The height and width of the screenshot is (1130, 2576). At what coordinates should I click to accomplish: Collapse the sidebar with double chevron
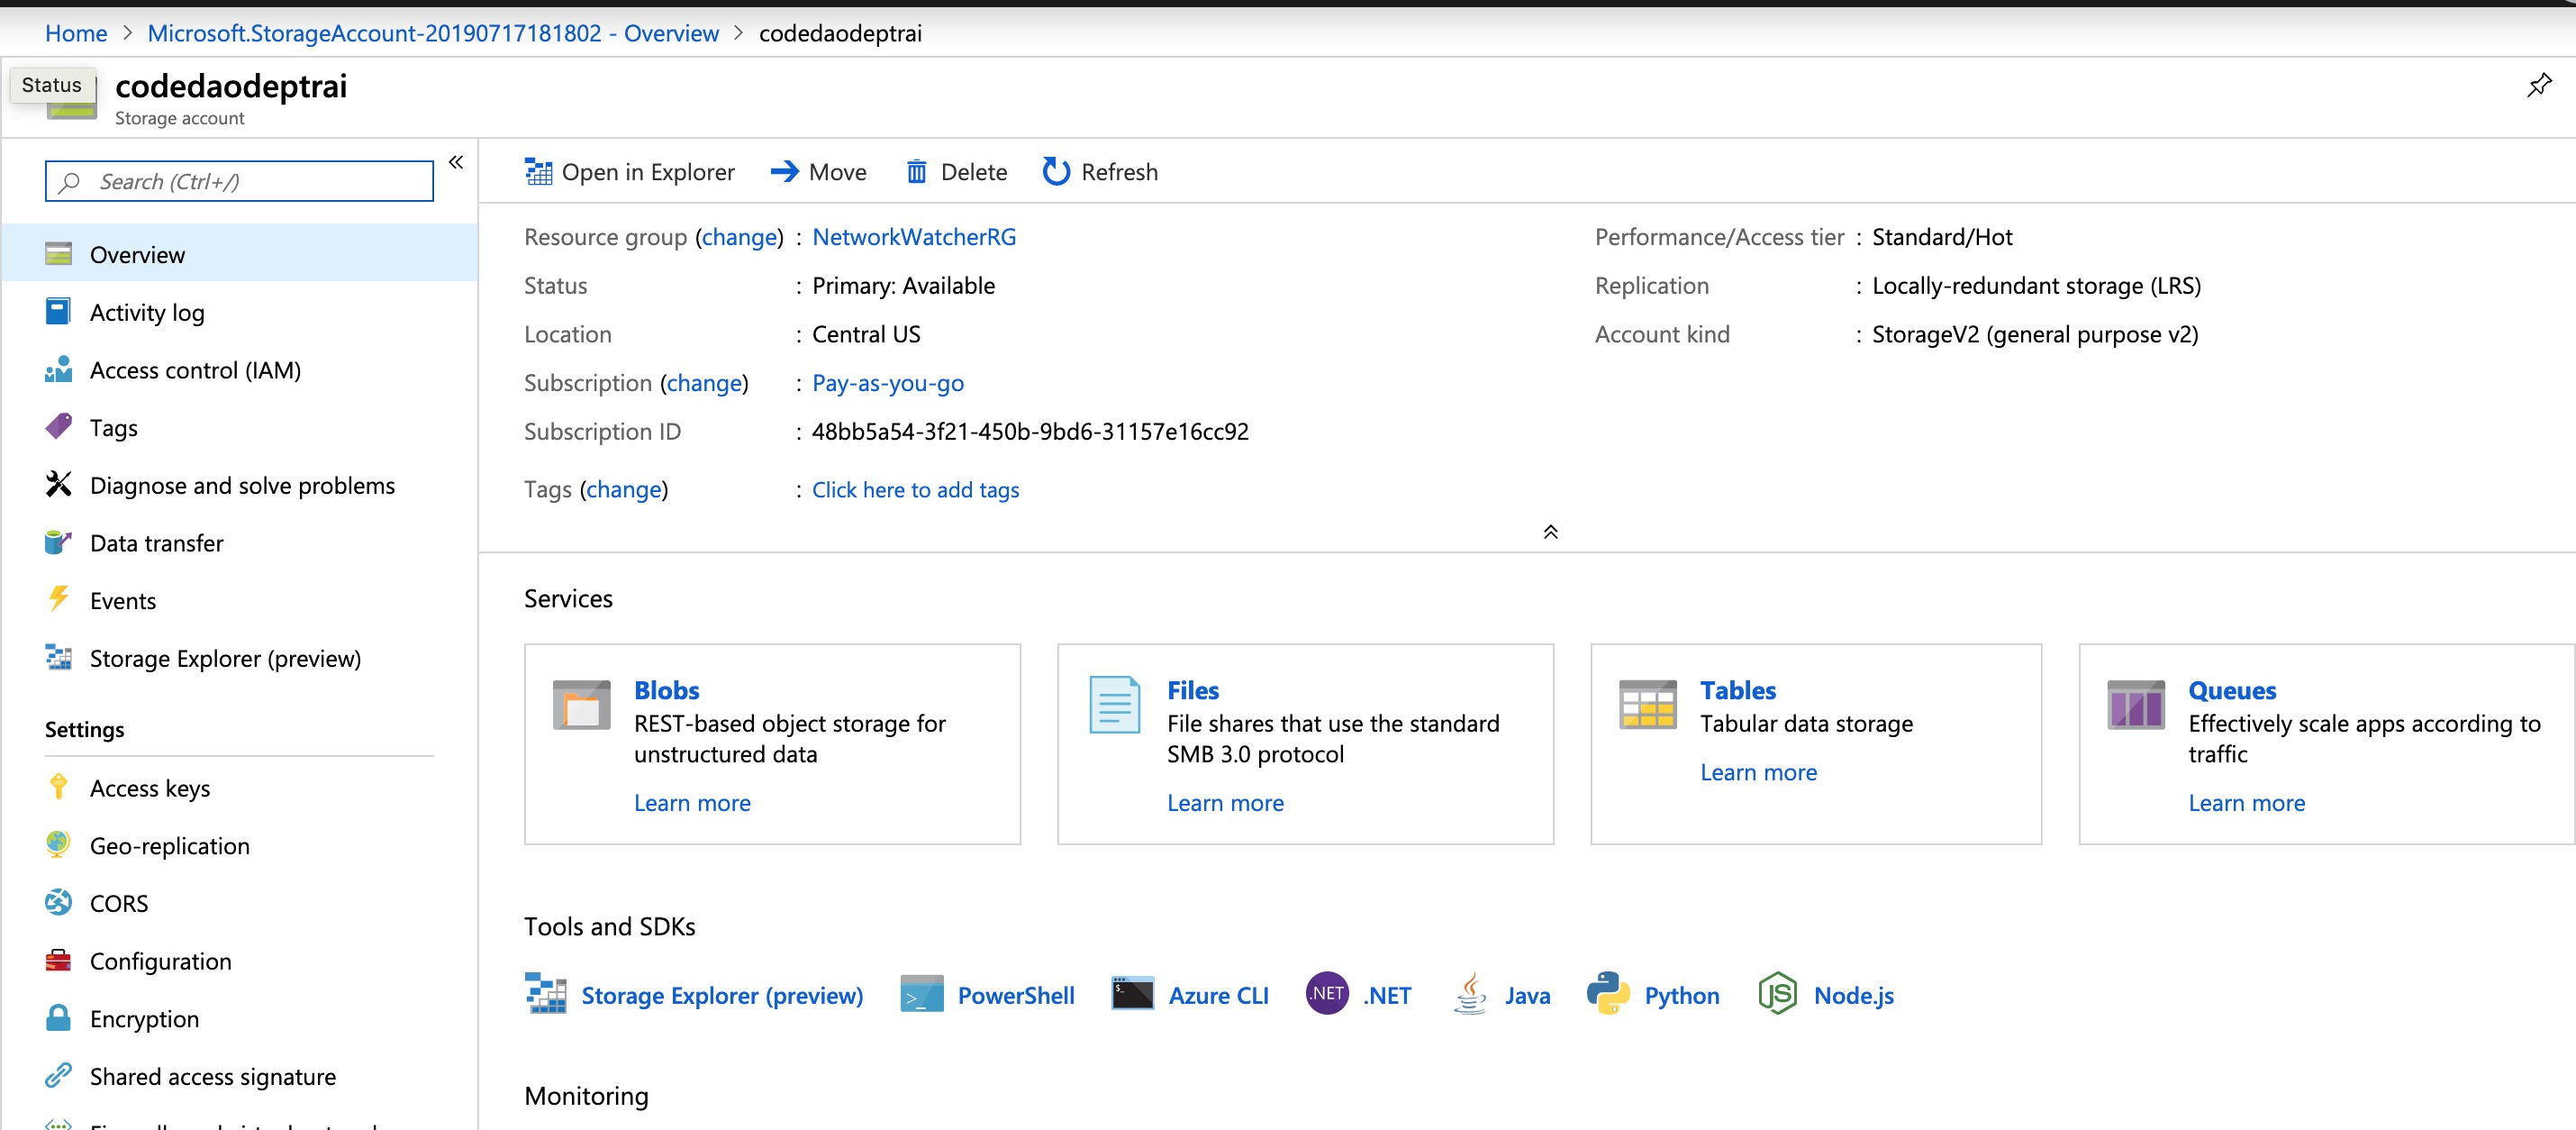click(456, 162)
